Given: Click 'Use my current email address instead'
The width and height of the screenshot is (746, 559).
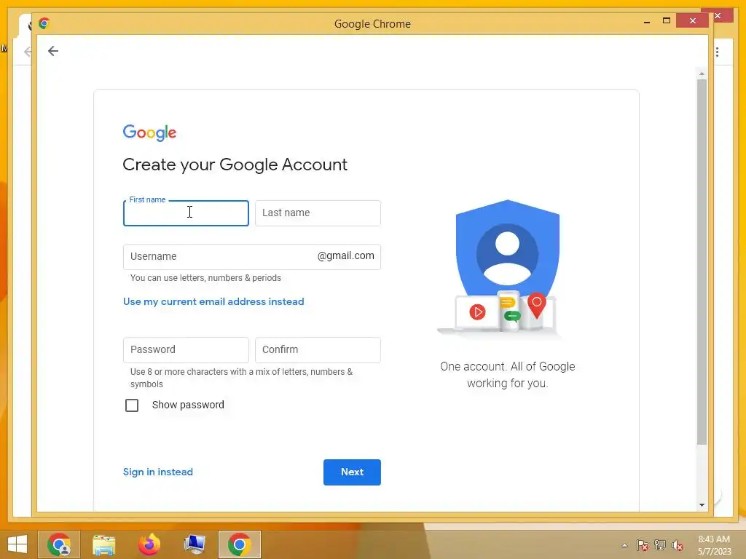Looking at the screenshot, I should point(213,301).
